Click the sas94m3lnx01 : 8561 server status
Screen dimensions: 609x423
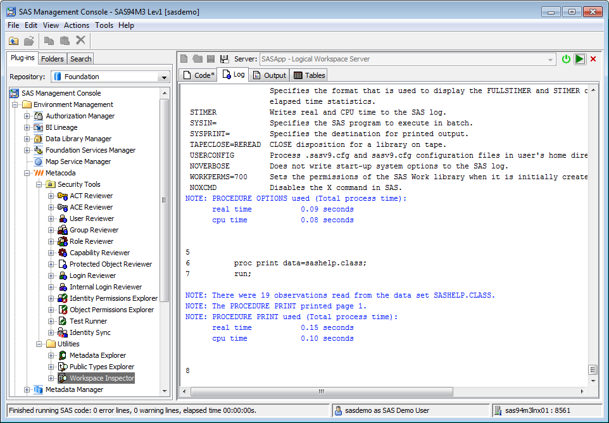point(547,410)
